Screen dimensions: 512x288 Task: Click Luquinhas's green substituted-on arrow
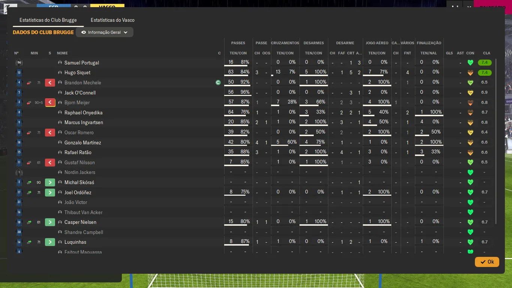tap(50, 242)
